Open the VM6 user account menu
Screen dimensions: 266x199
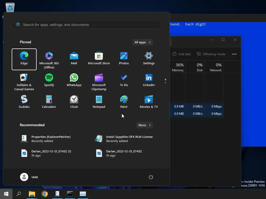point(29,177)
